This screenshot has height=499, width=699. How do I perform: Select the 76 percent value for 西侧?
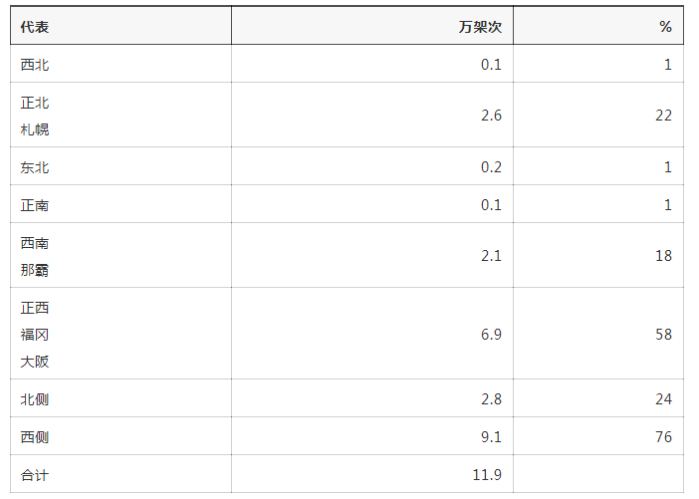[663, 437]
